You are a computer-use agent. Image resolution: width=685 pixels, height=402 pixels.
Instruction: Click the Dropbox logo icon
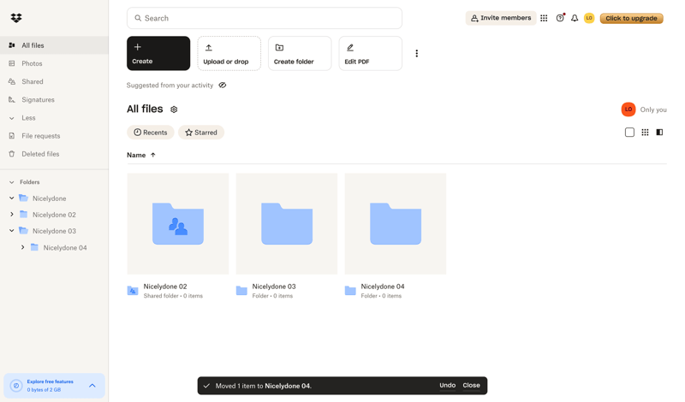16,18
